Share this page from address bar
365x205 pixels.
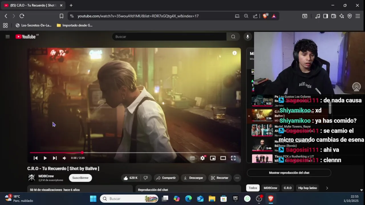(255, 16)
